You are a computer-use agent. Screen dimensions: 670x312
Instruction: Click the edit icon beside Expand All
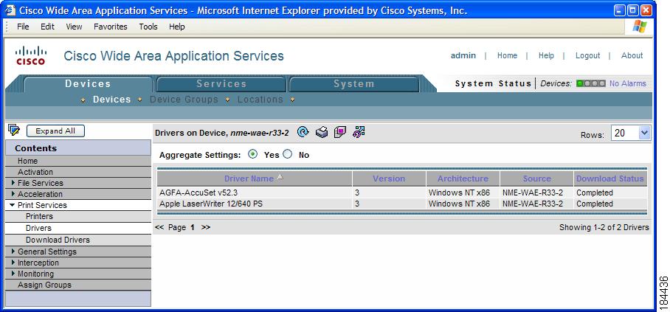point(14,130)
